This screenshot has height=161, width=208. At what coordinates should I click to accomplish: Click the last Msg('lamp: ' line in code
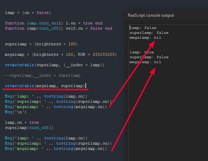46,138
